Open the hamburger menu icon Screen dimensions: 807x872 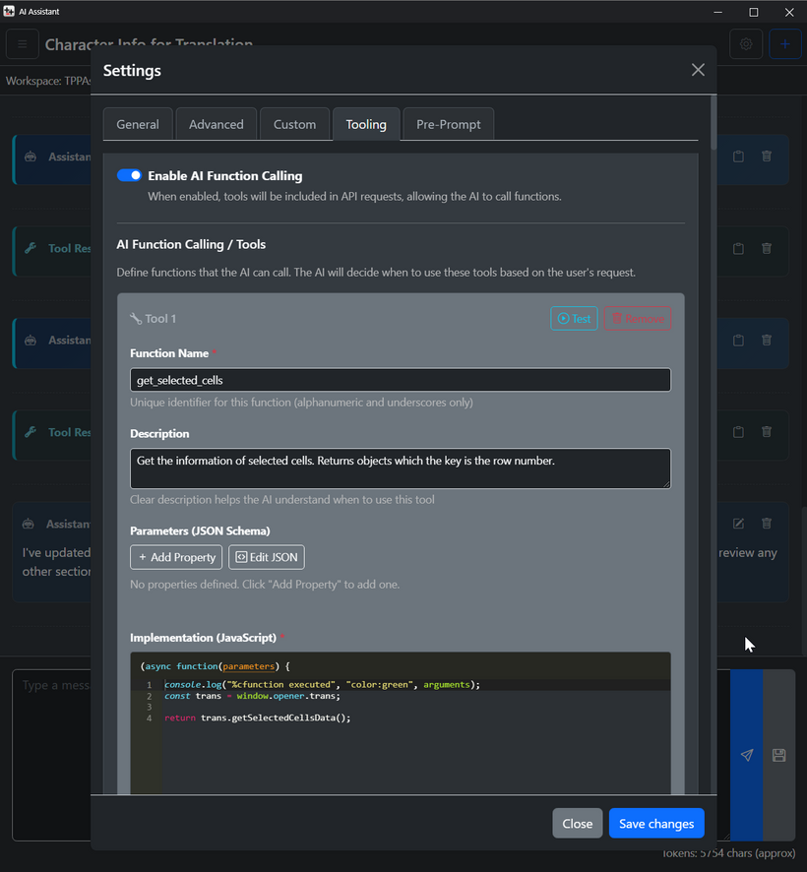click(23, 44)
